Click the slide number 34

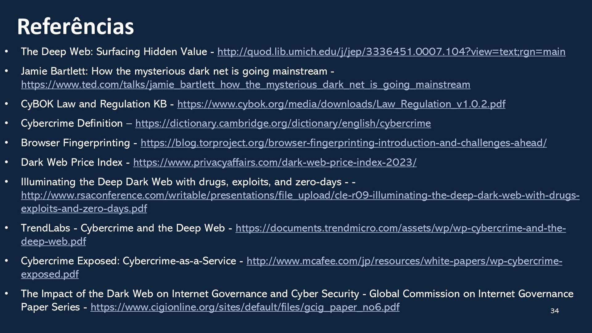pyautogui.click(x=554, y=311)
